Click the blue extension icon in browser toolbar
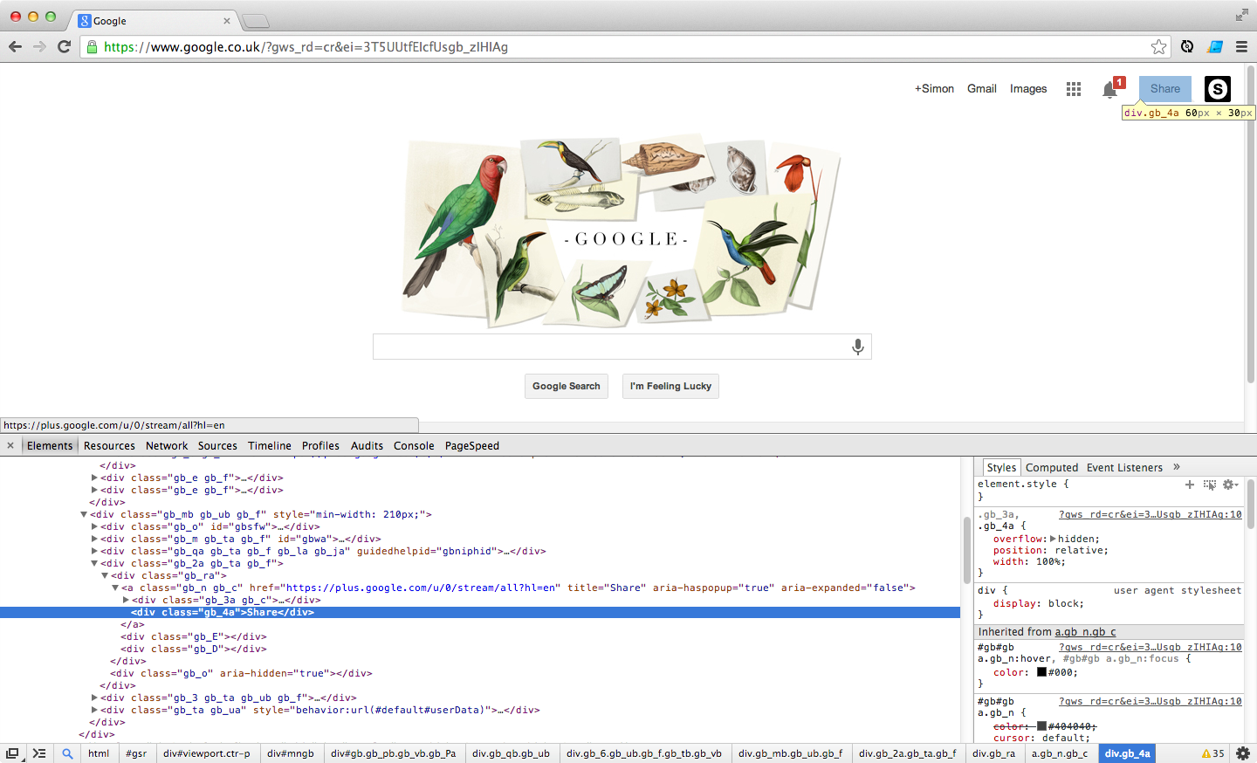The width and height of the screenshot is (1257, 763). tap(1215, 47)
